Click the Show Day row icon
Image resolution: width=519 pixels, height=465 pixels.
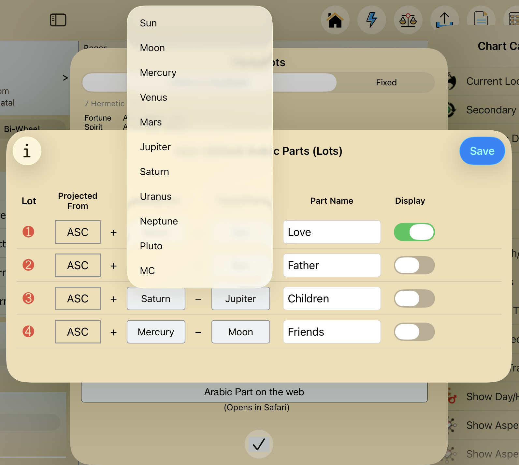pos(452,396)
